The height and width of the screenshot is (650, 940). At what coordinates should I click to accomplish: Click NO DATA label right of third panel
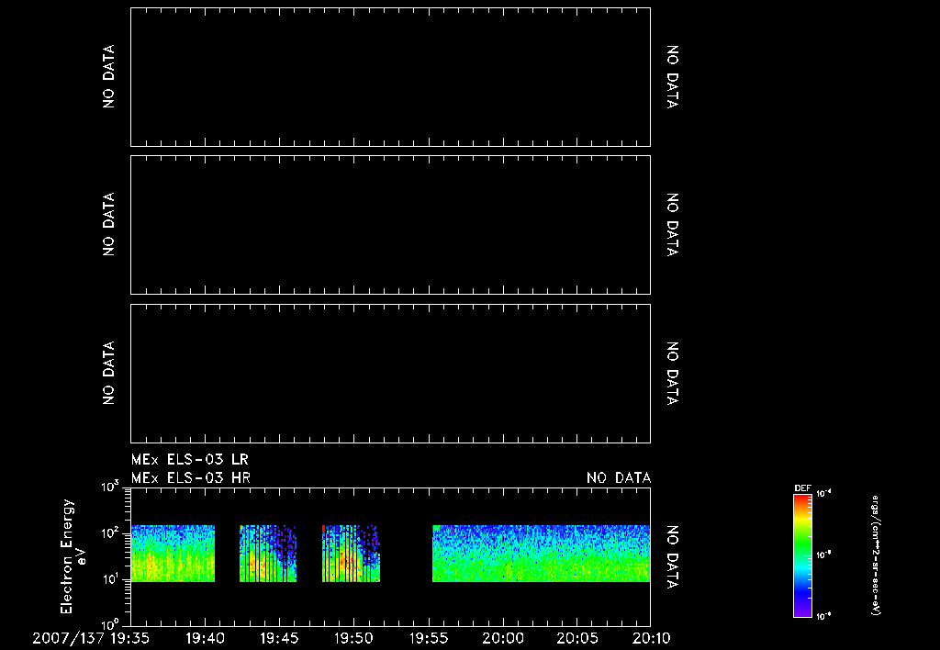point(673,373)
